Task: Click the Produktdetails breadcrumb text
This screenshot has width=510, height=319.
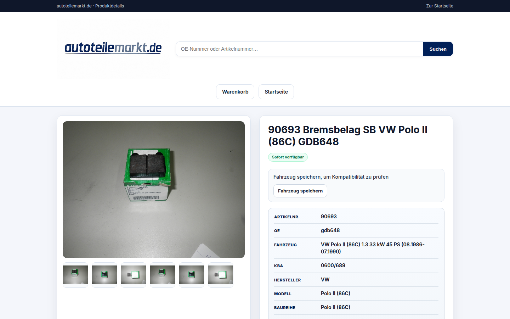Action: tap(109, 6)
